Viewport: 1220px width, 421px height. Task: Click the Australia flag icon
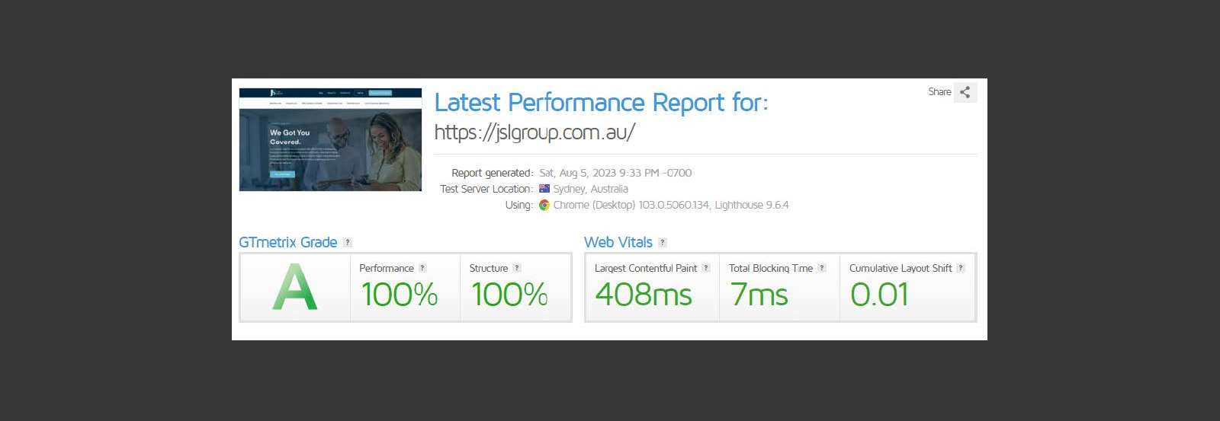[x=544, y=189]
